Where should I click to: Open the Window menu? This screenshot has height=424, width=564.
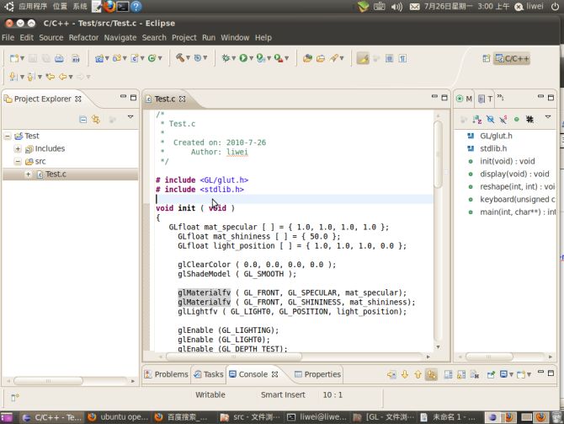coord(235,37)
